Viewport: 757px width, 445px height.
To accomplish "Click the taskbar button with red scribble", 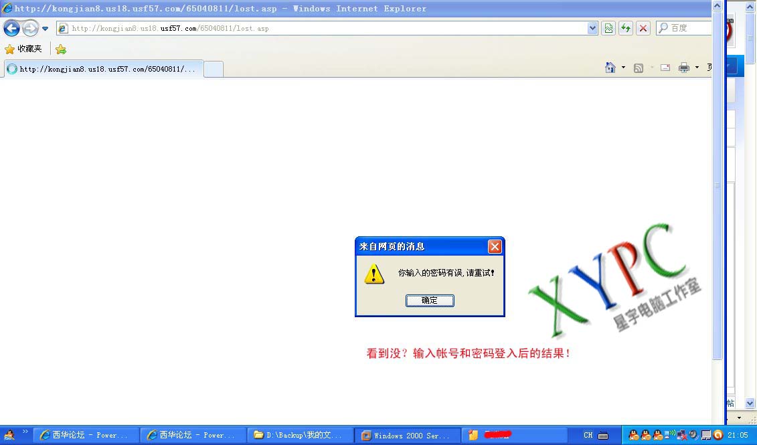I will tap(515, 436).
